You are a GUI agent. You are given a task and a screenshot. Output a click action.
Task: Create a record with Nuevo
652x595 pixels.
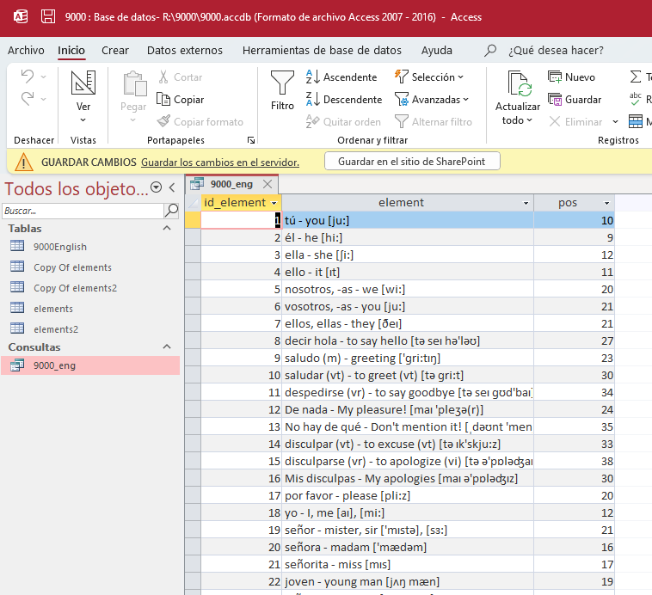click(x=571, y=77)
